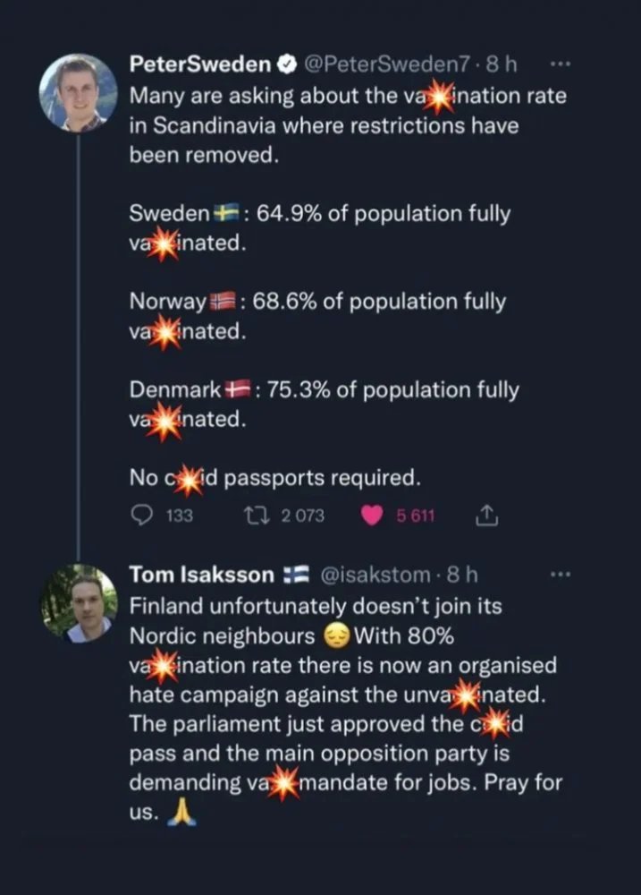Viewport: 641px width, 895px height.
Task: Click PeterSweden's profile picture
Action: coord(79,93)
